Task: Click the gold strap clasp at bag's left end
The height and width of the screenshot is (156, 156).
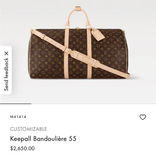Action: (x=32, y=30)
